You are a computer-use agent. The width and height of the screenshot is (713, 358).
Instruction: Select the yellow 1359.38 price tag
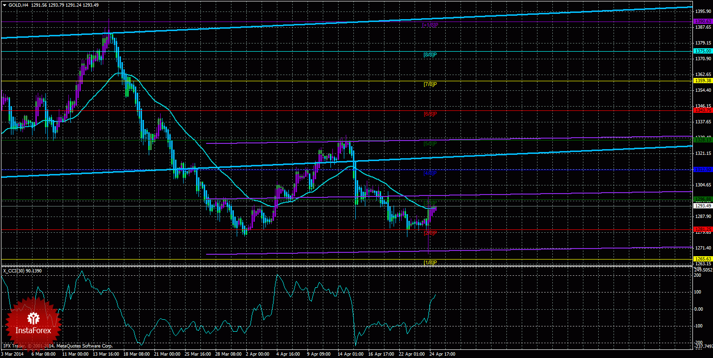[x=702, y=81]
